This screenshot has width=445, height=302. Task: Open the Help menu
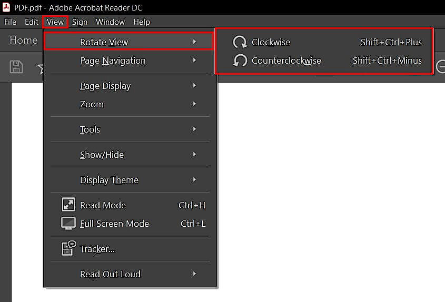tap(142, 22)
